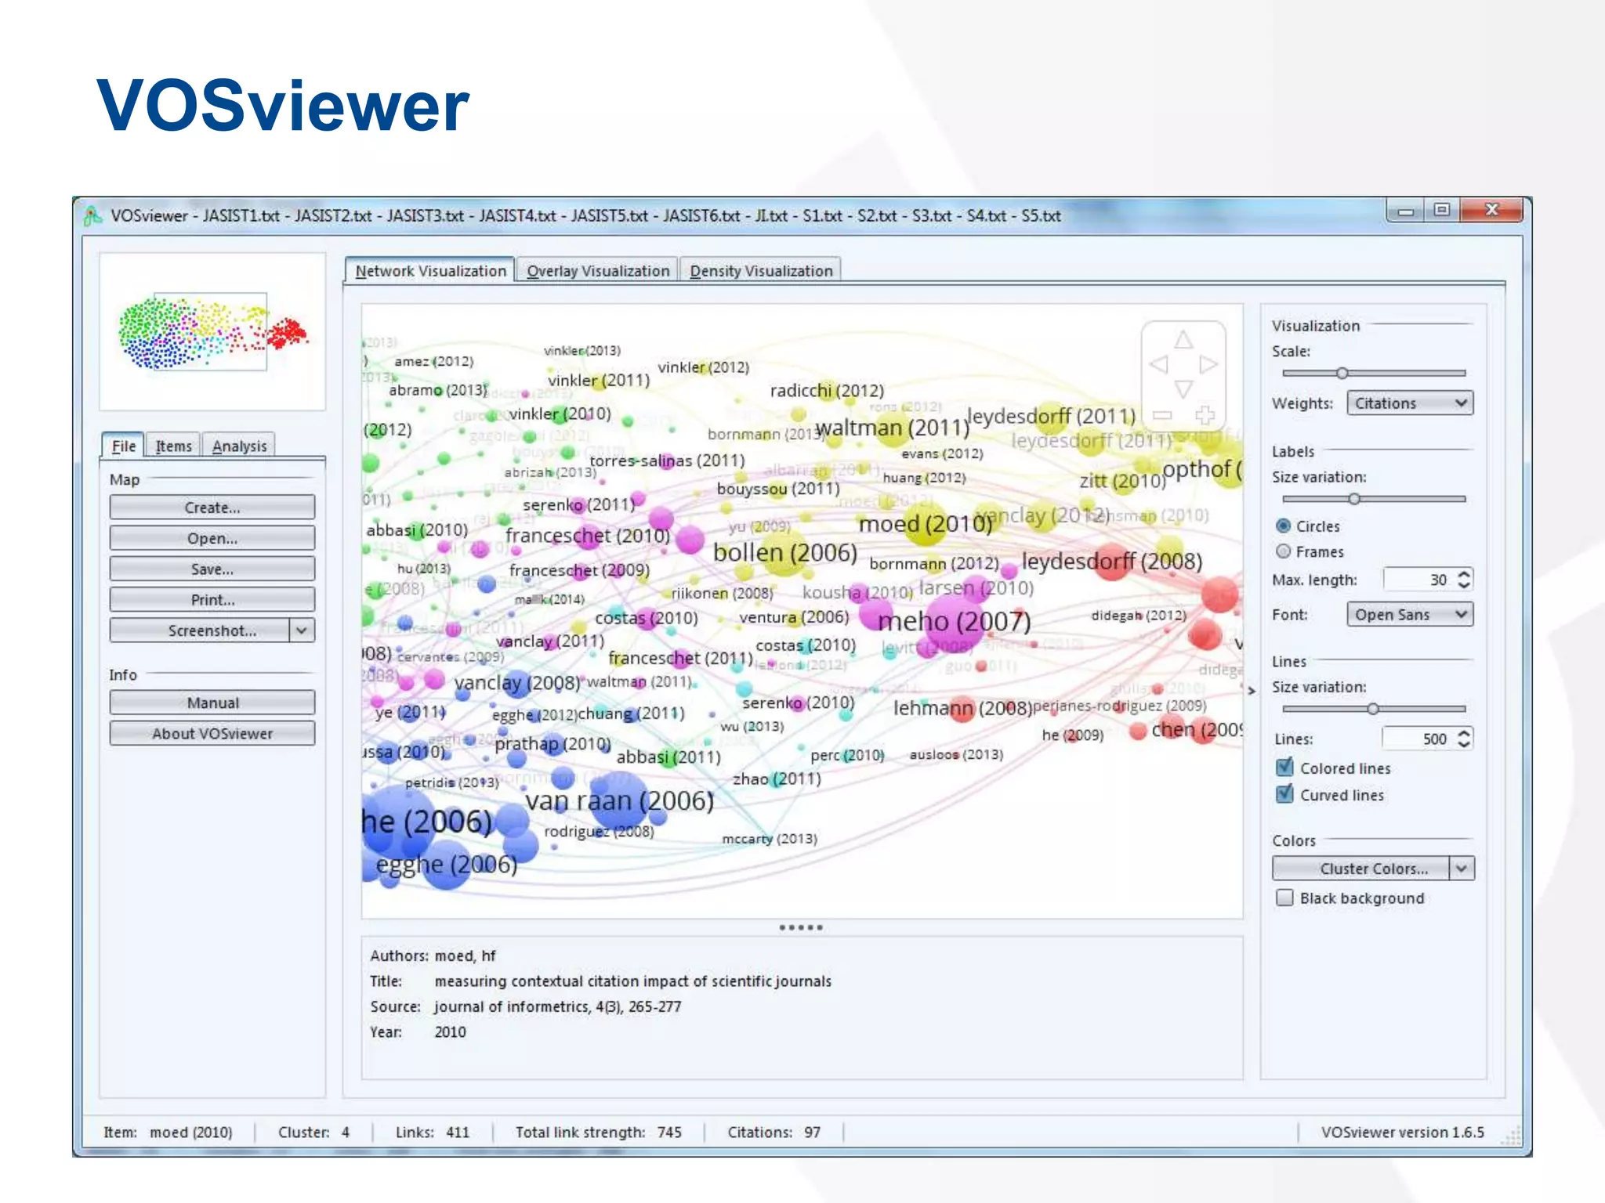
Task: Open the Manual from Info section
Action: [x=212, y=703]
